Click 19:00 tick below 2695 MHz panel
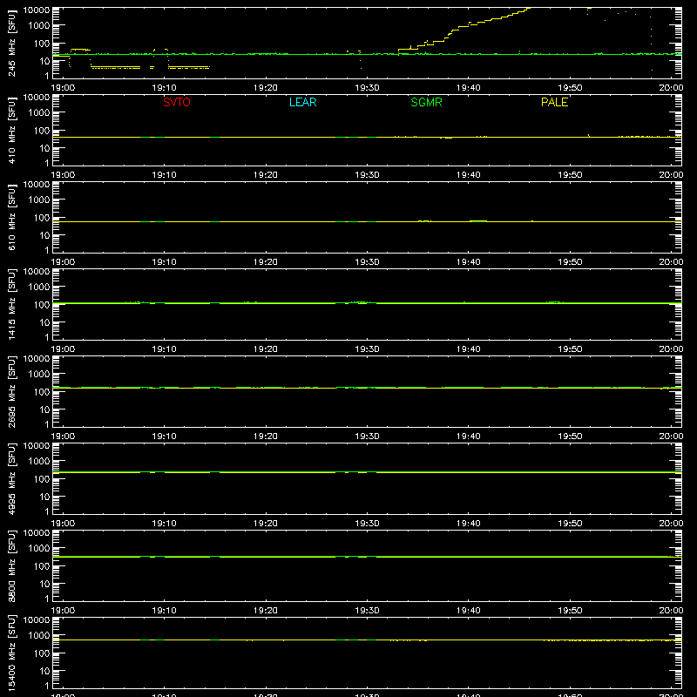This screenshot has height=697, width=697. [x=63, y=436]
